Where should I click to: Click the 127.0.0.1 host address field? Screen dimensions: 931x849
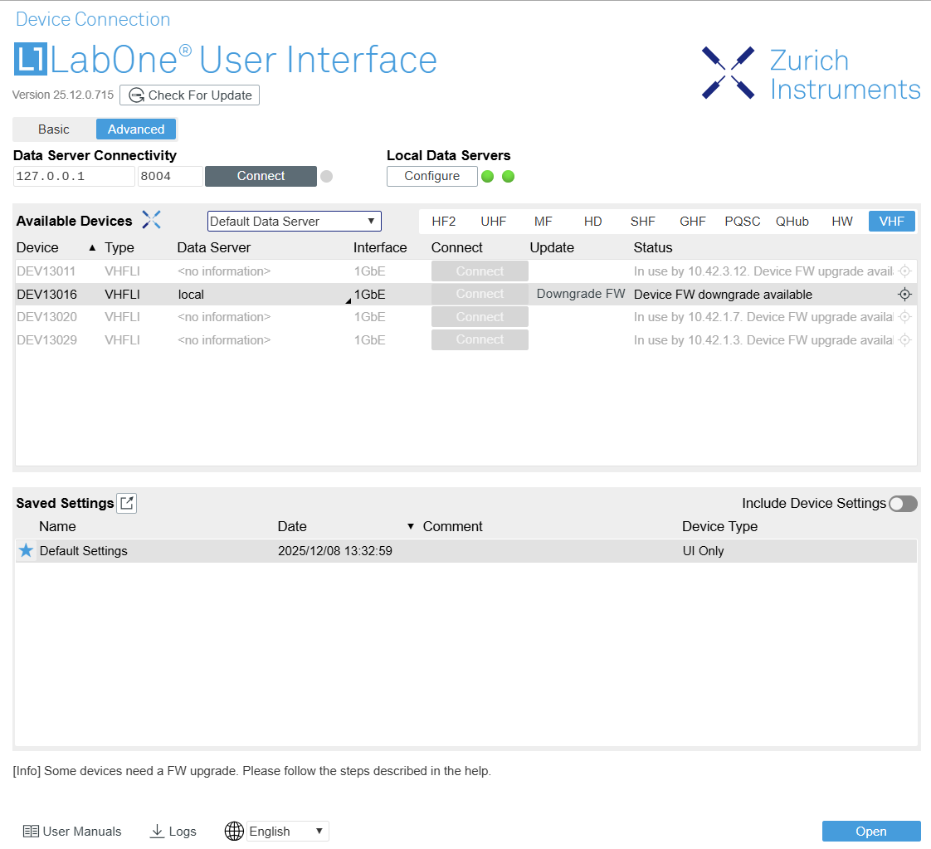click(x=74, y=176)
